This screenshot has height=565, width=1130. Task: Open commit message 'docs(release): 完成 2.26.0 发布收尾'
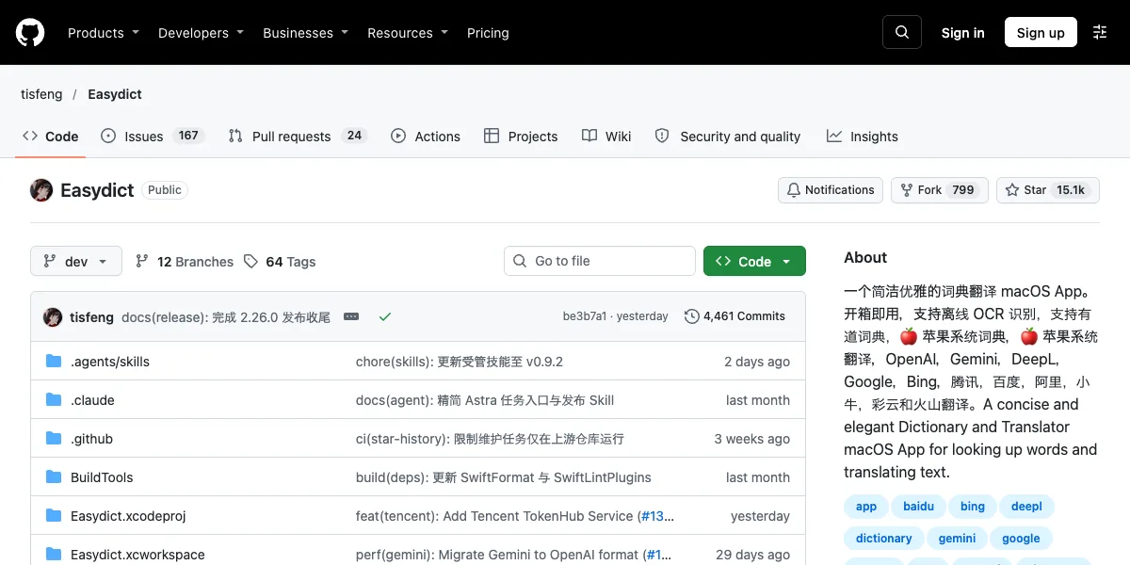226,316
